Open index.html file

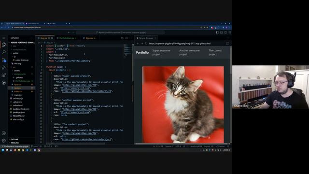pyautogui.click(x=17, y=105)
